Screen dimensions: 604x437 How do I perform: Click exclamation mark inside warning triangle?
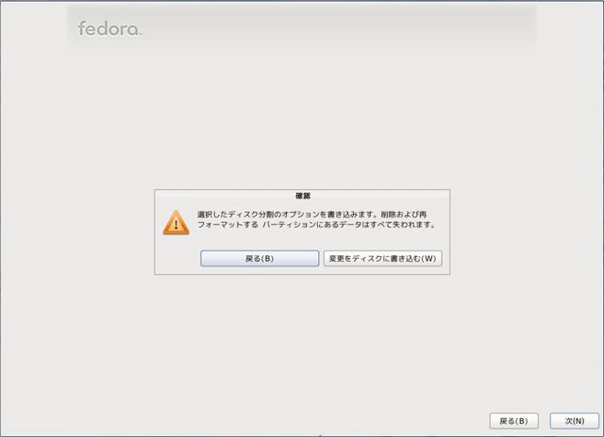pos(176,224)
